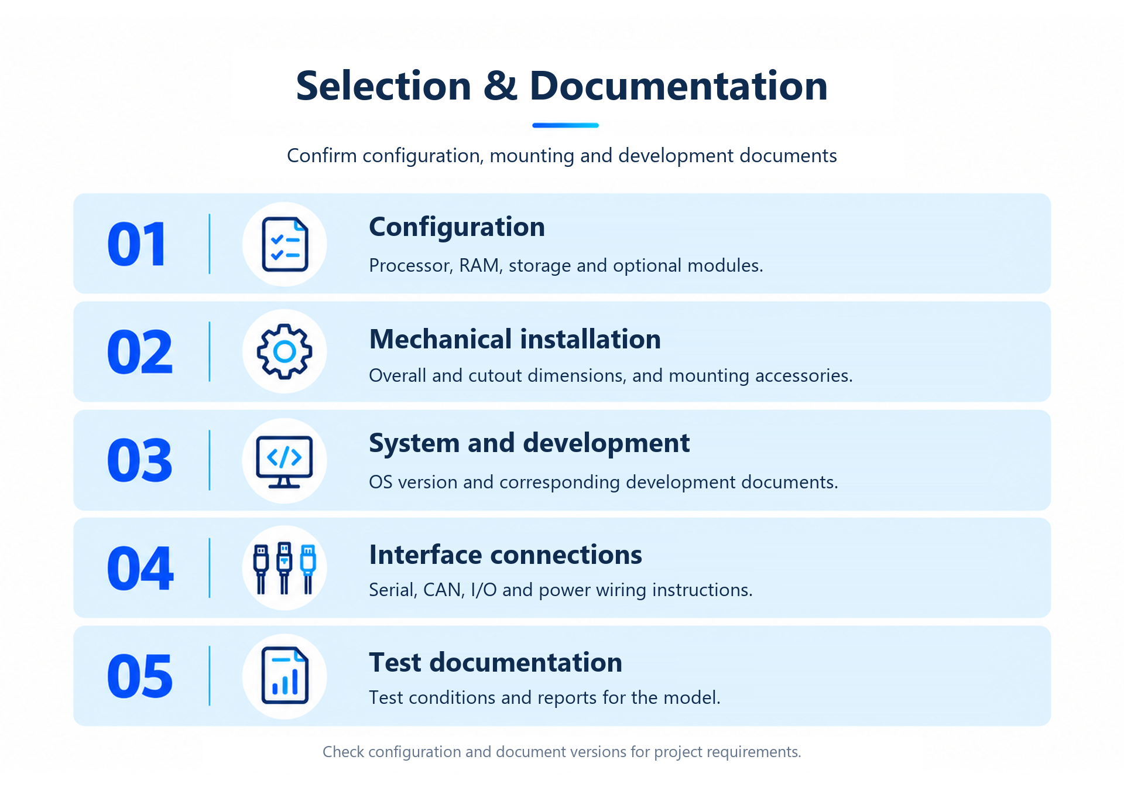
Task: Click the Configuration checklist document icon
Action: (x=285, y=244)
